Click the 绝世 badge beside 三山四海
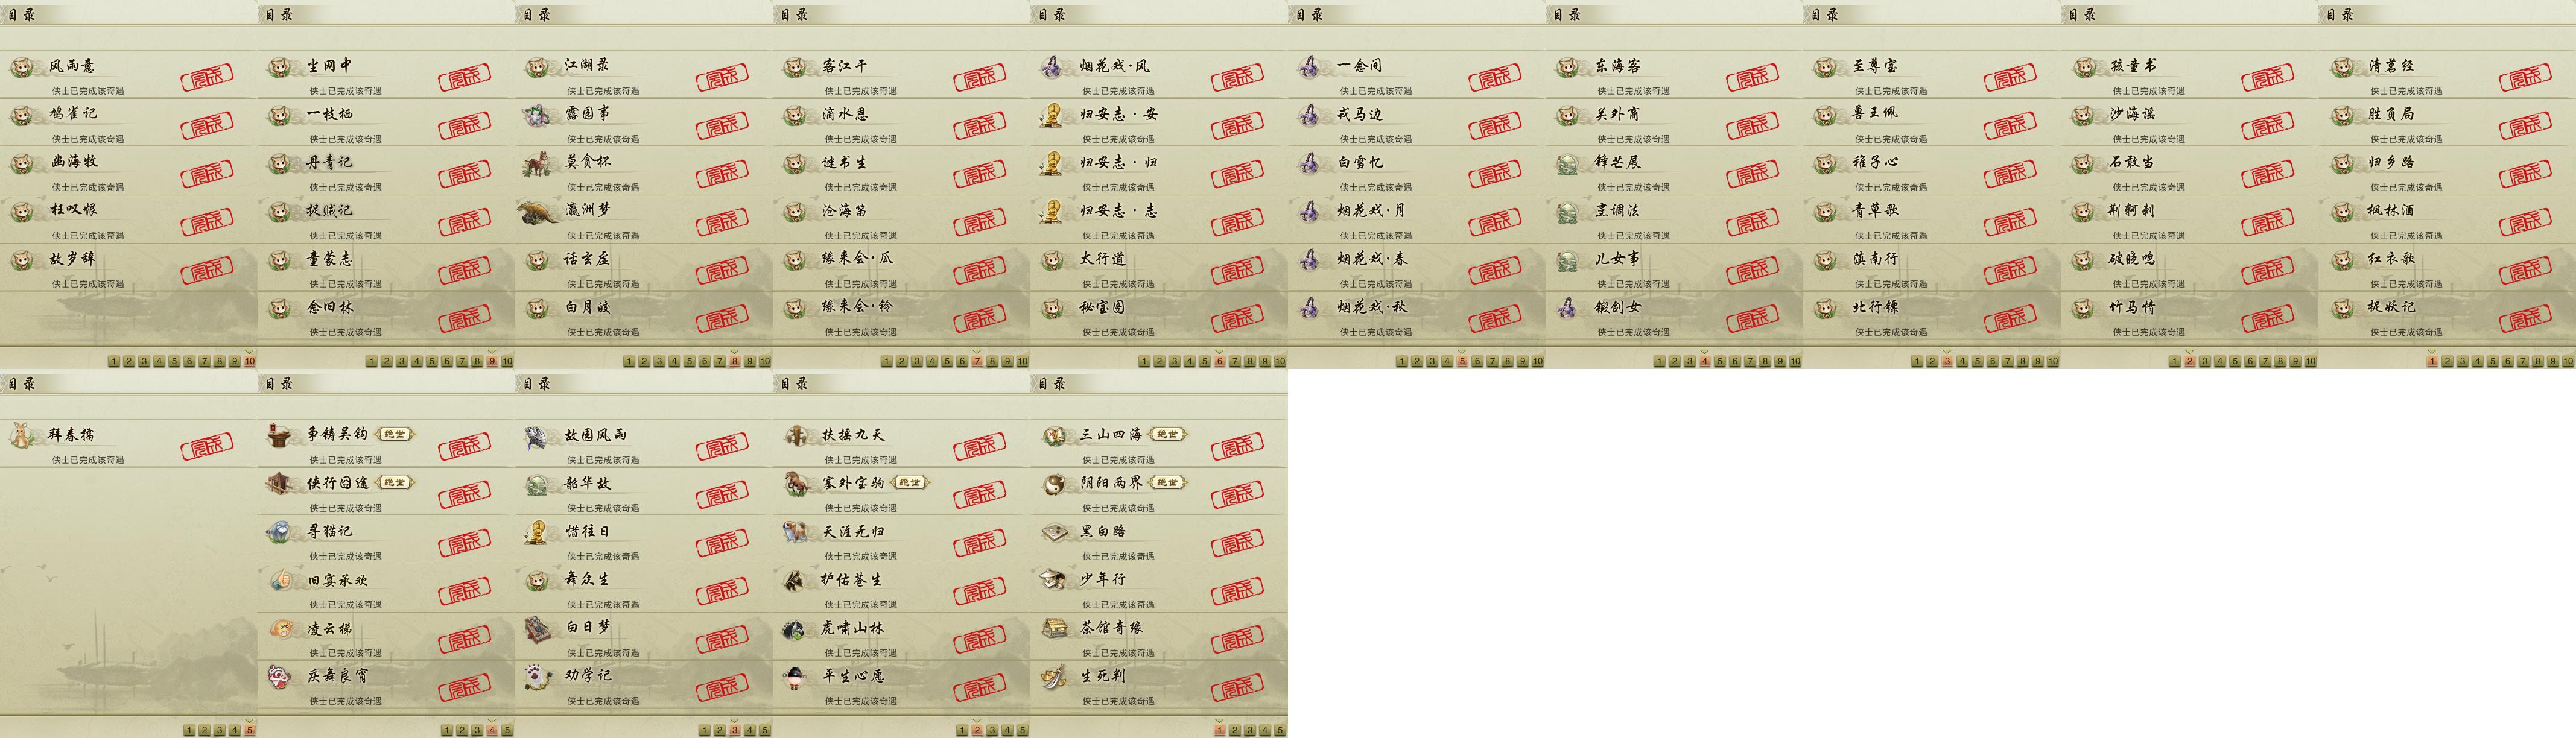 click(x=1167, y=435)
